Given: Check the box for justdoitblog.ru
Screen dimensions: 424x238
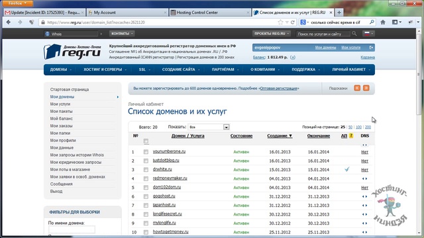Looking at the screenshot, I should (x=146, y=161).
